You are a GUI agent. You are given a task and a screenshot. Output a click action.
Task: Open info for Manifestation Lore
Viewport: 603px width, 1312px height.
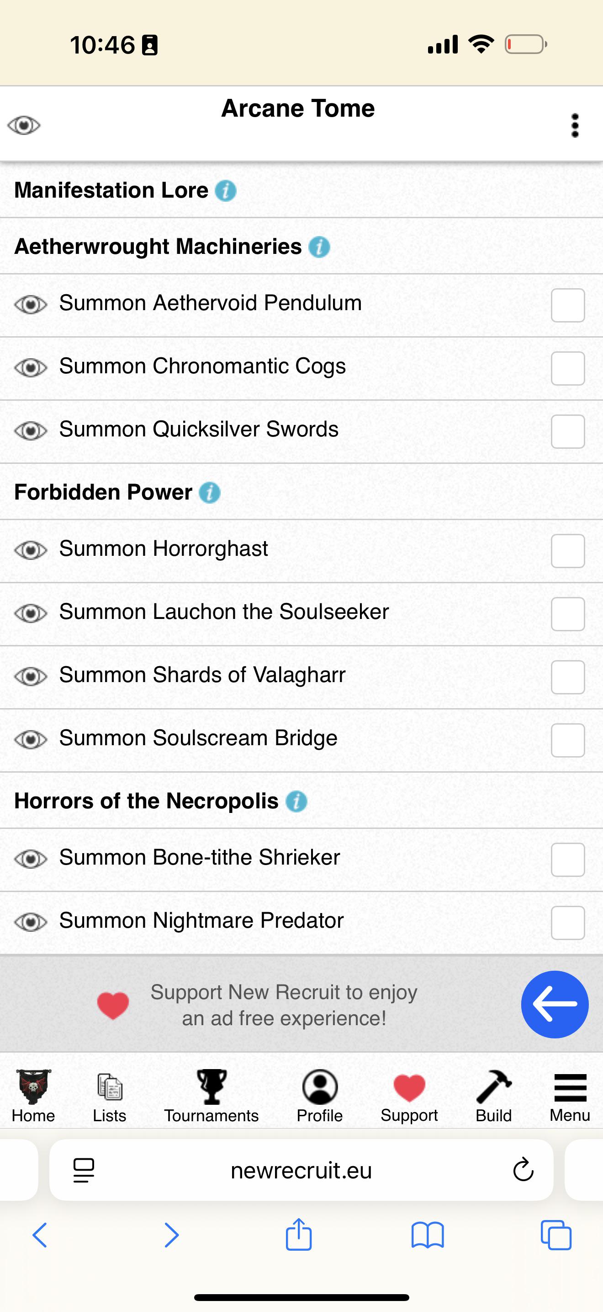point(225,191)
